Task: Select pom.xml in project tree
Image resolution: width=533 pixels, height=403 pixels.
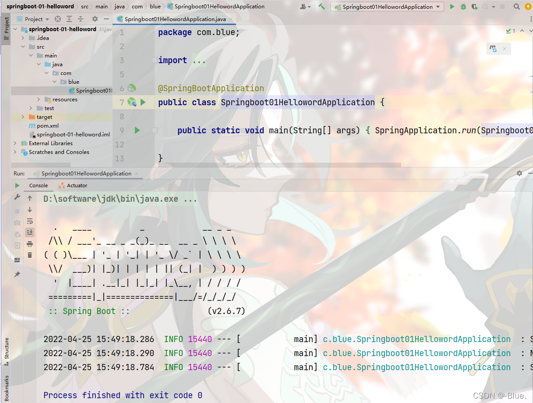Action: [47, 126]
